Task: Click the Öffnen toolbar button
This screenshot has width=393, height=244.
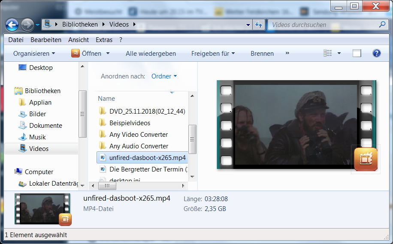Action: [x=86, y=53]
